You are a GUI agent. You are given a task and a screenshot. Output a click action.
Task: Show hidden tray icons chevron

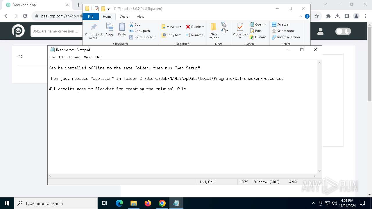tap(313, 203)
